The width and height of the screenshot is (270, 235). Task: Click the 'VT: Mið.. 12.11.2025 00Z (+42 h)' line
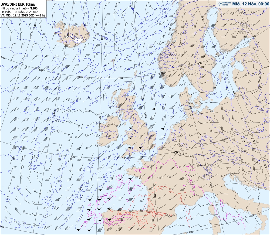tap(23, 15)
